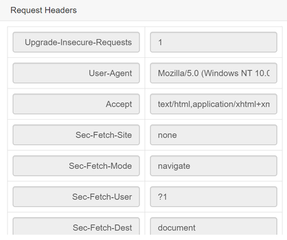Select the Upgrade-Insecure-Requests value field showing 1
Viewport: 287px width, 240px height.
coord(214,42)
